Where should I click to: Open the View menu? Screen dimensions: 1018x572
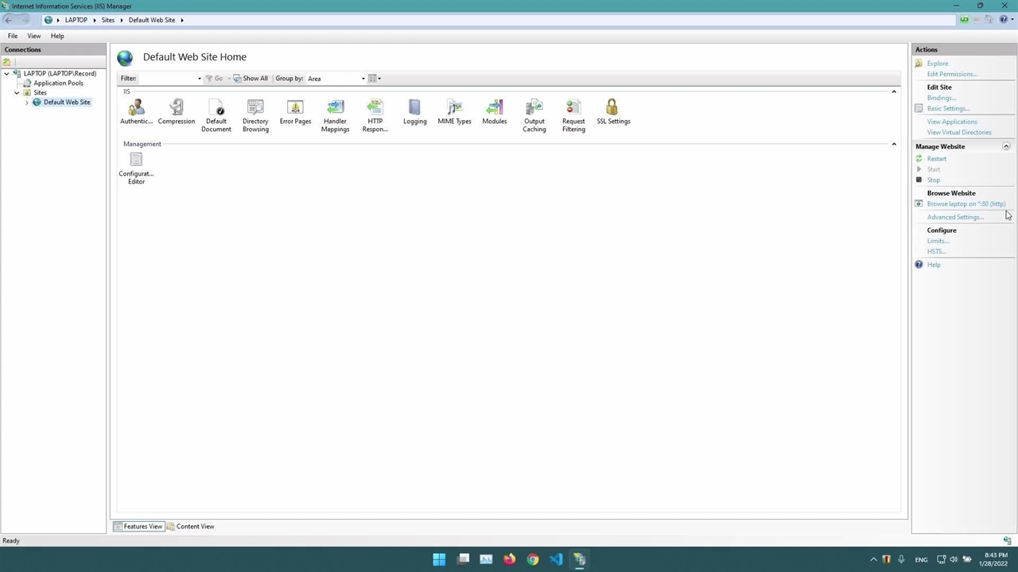pyautogui.click(x=34, y=36)
